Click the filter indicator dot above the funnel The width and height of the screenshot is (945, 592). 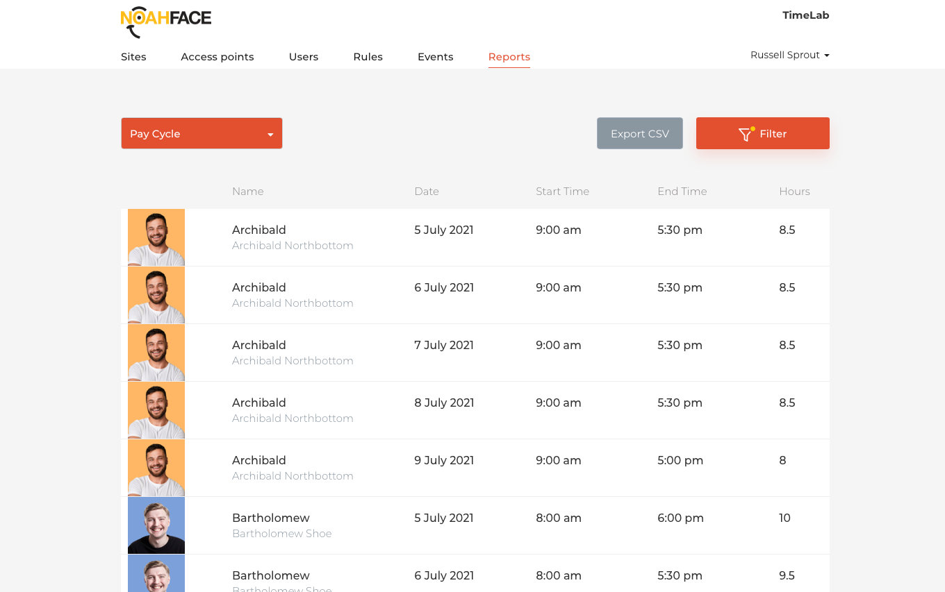click(x=753, y=128)
